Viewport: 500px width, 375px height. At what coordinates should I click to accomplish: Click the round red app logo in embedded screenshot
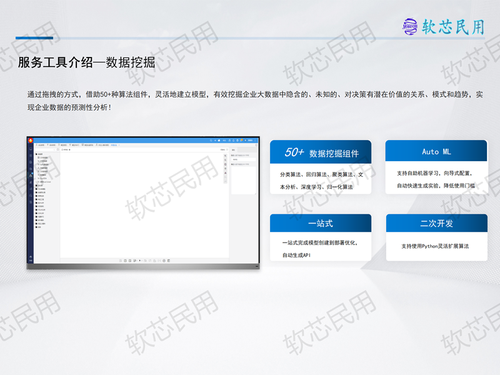[31, 140]
